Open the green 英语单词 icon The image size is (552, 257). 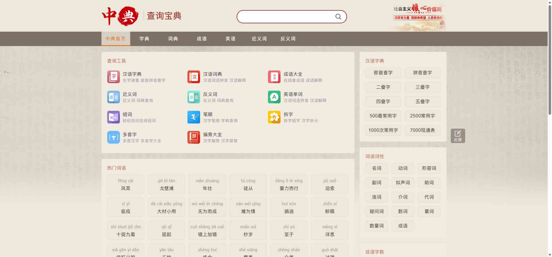coord(274,97)
